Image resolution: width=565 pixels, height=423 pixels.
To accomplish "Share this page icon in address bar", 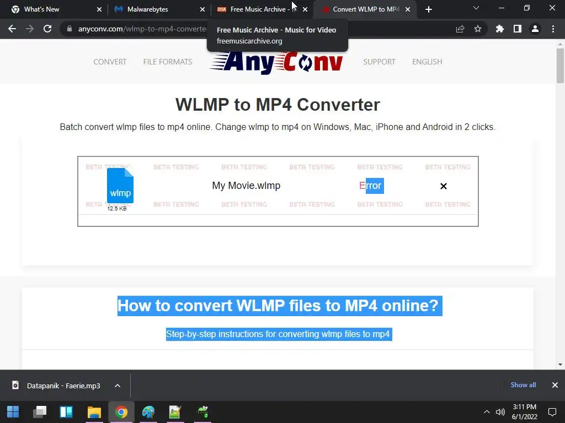I will tap(460, 29).
